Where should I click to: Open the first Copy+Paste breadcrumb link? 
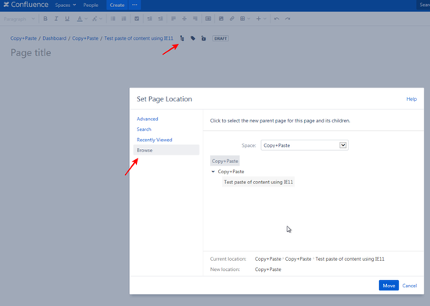pyautogui.click(x=23, y=38)
